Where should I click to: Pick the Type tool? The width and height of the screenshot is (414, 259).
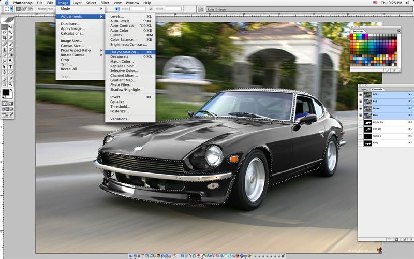[x=11, y=66]
